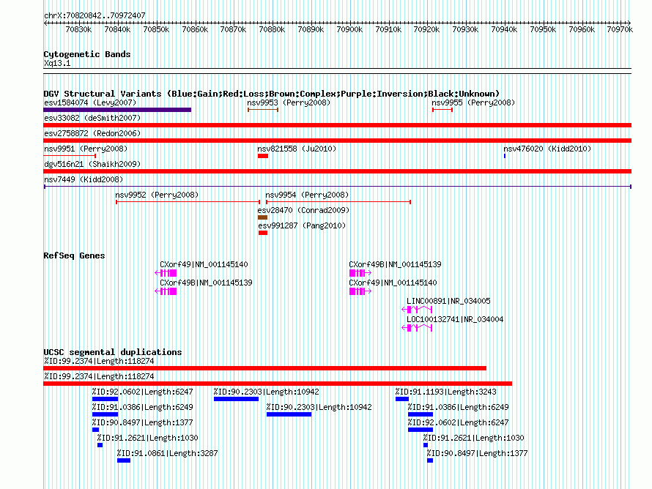Click the nsv821558 (Ju2010) label
The image size is (652, 489).
(x=297, y=149)
